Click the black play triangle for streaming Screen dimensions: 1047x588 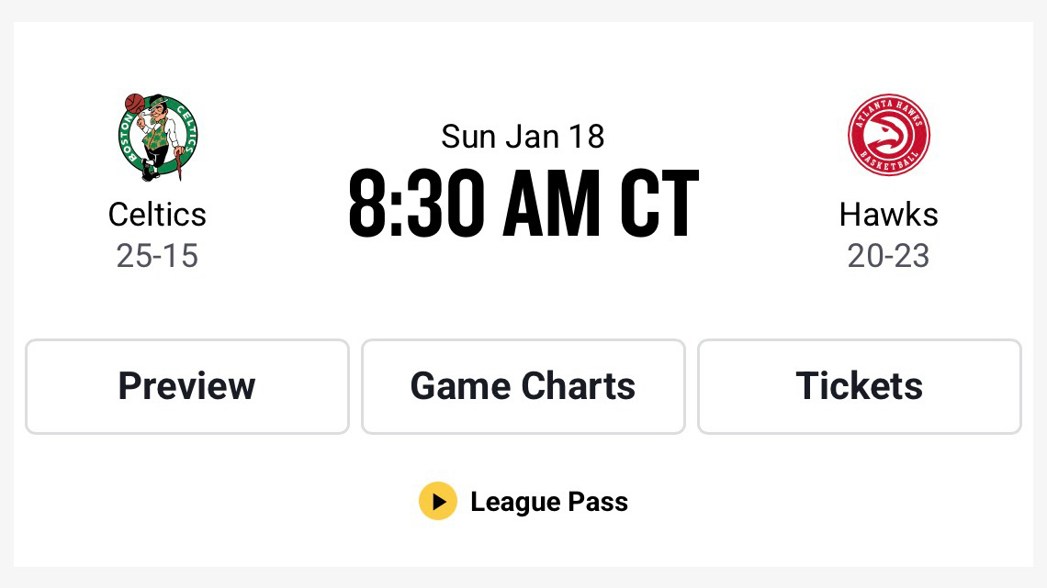(x=439, y=502)
